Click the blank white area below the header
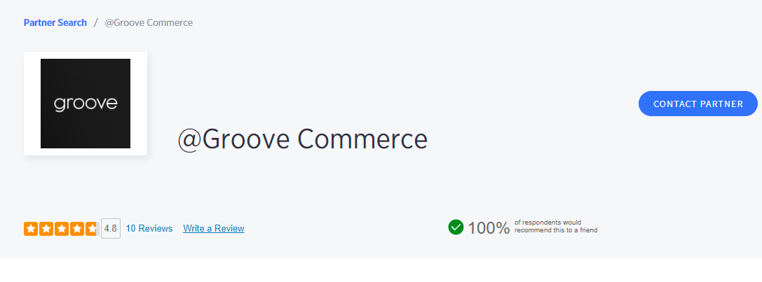This screenshot has width=762, height=282. (381, 270)
